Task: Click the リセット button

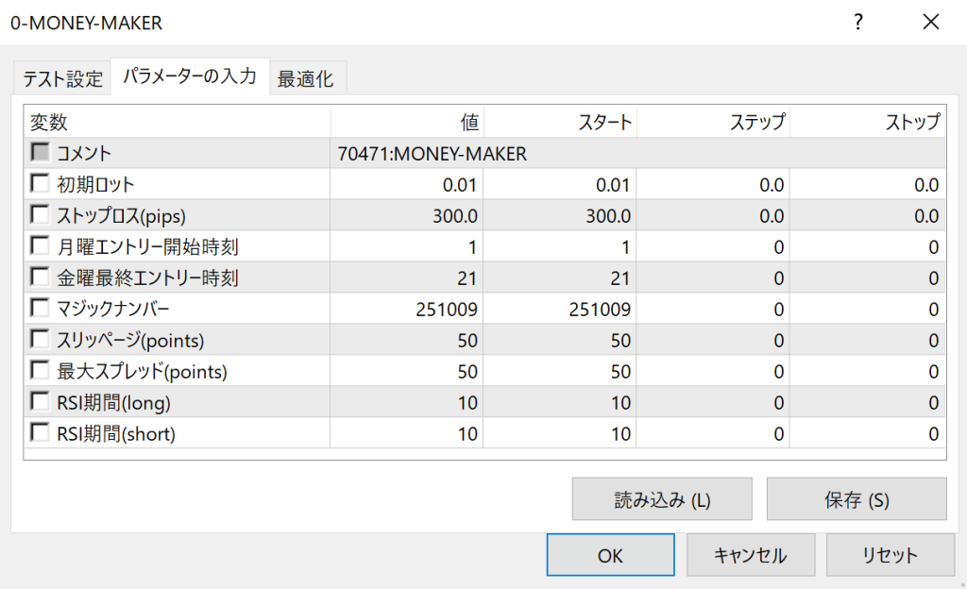Action: (x=888, y=555)
